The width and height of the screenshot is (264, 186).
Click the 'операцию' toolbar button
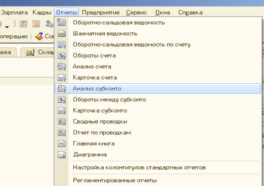tap(14, 36)
